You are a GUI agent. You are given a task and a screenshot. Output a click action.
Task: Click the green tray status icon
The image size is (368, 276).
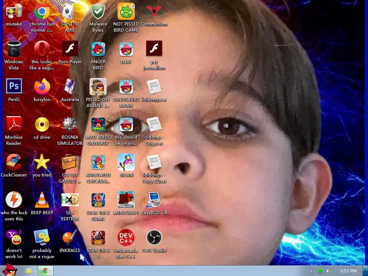320,271
